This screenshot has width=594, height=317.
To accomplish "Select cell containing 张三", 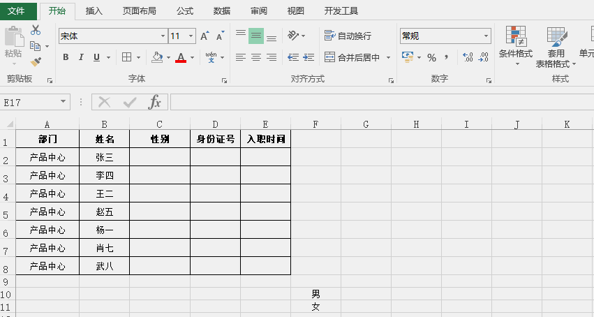I will click(104, 157).
